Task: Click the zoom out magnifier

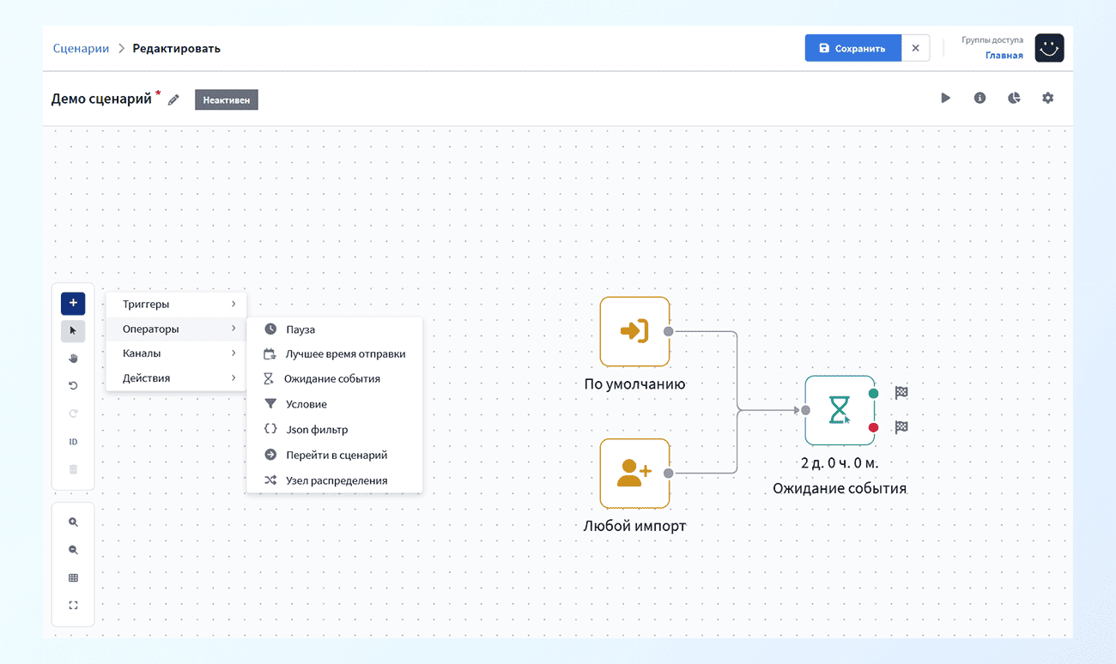Action: click(x=73, y=550)
